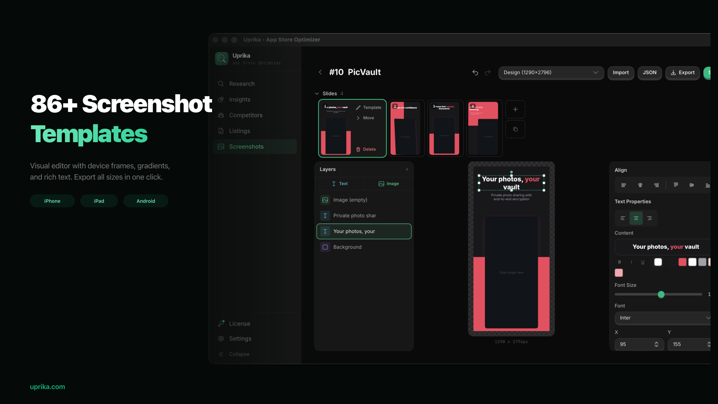Select slide 3 thumbnail
The width and height of the screenshot is (718, 404).
click(445, 128)
